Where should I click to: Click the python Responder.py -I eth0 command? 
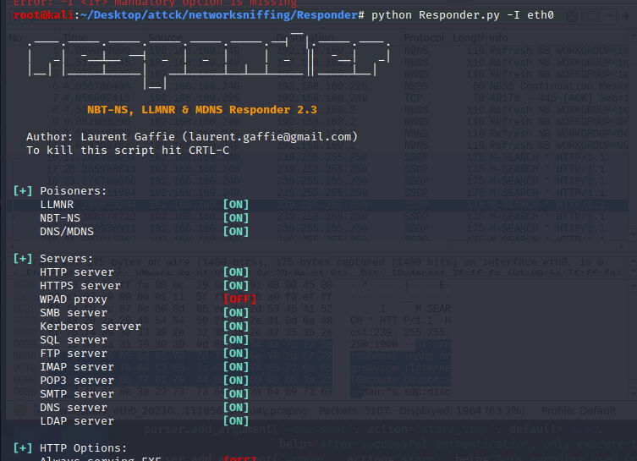pos(463,15)
